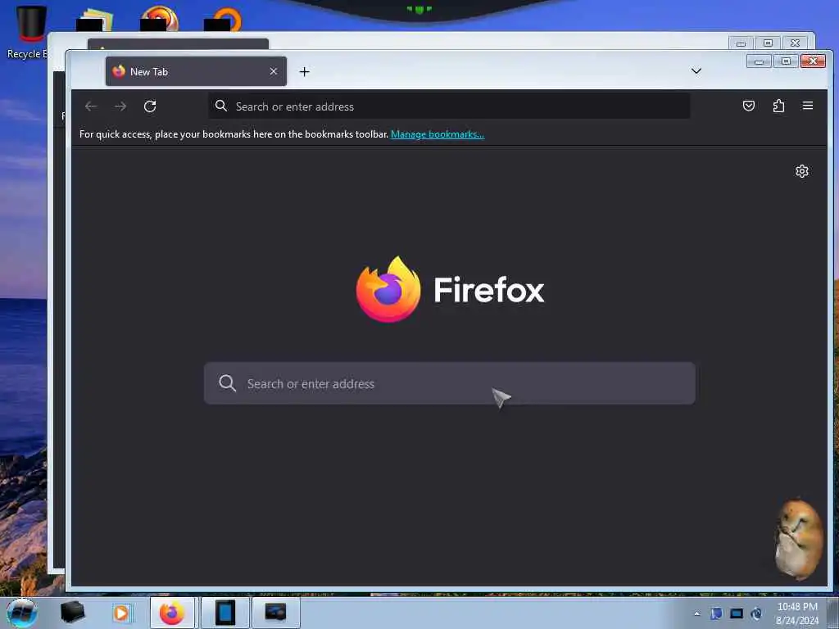This screenshot has height=629, width=839.
Task: Launch media player from taskbar
Action: click(121, 613)
